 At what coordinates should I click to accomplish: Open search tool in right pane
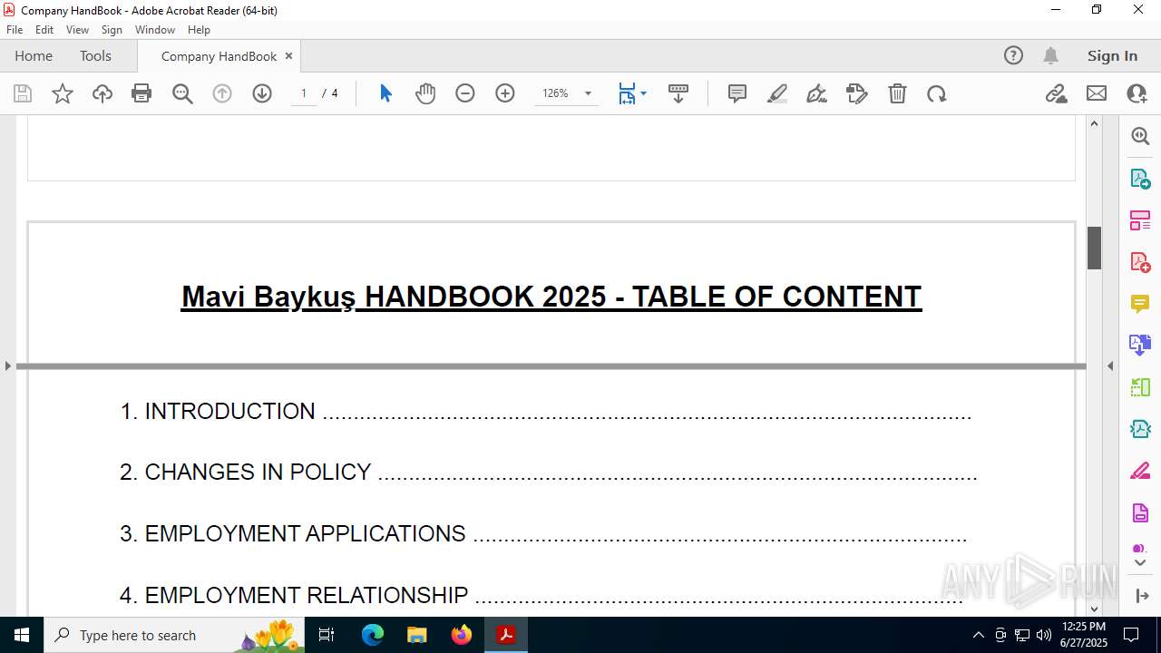click(x=1140, y=136)
